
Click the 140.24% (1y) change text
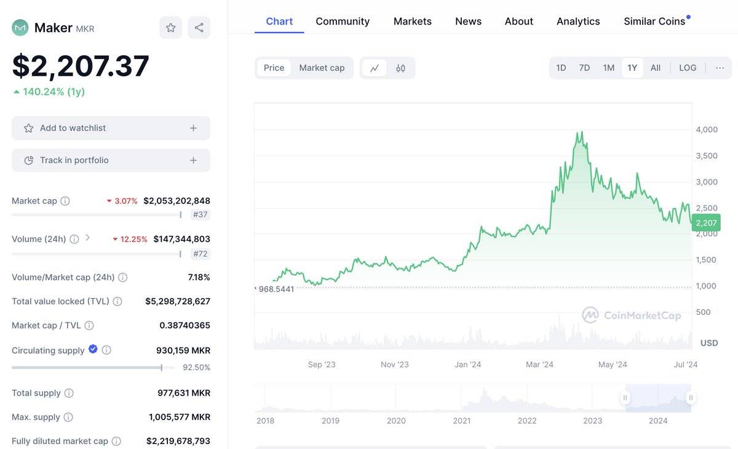54,92
